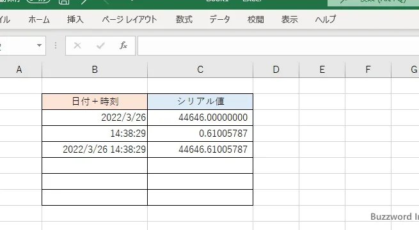The width and height of the screenshot is (419, 230).
Task: Click the Enter checkmark formula icon
Action: pyautogui.click(x=100, y=45)
